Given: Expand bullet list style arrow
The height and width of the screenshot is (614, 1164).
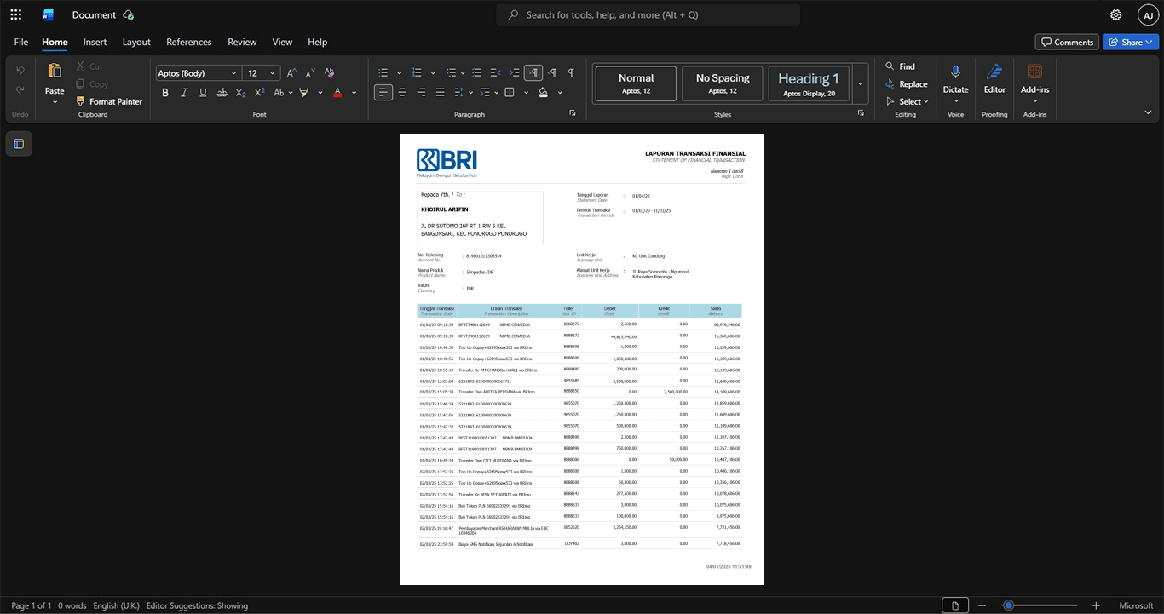Looking at the screenshot, I should 399,73.
